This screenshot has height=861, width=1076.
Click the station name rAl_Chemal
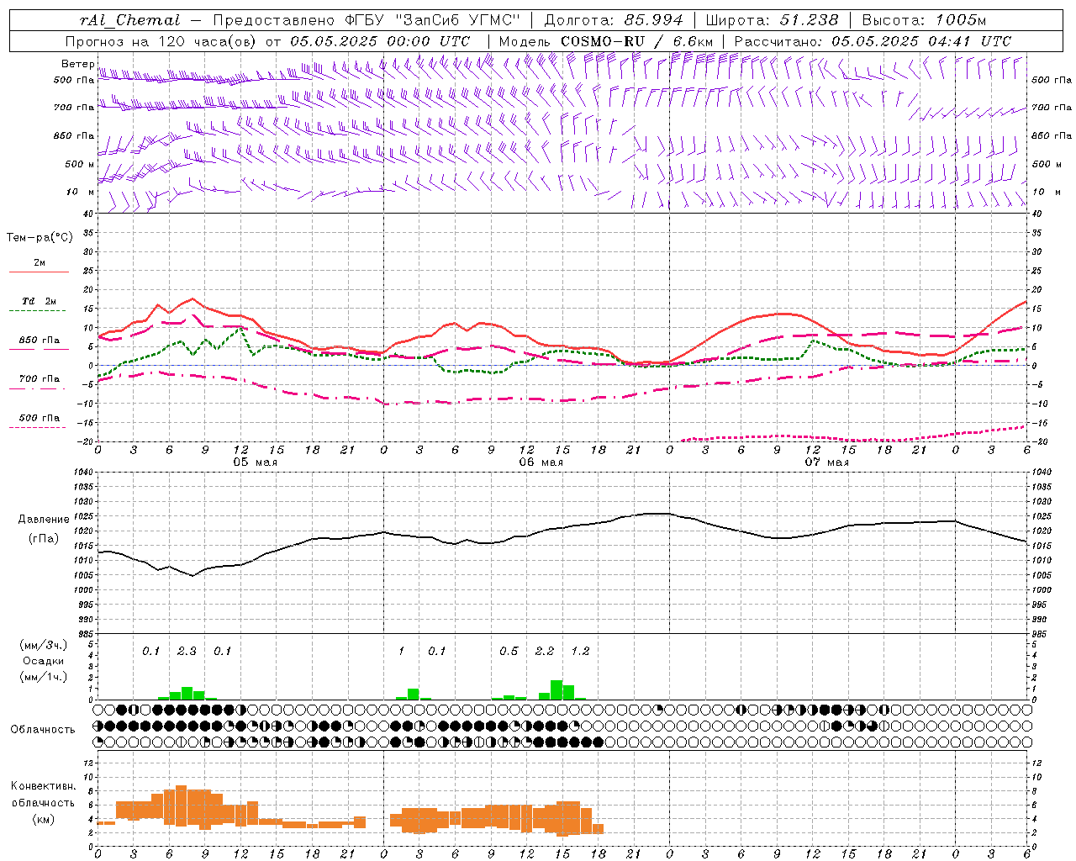[129, 20]
